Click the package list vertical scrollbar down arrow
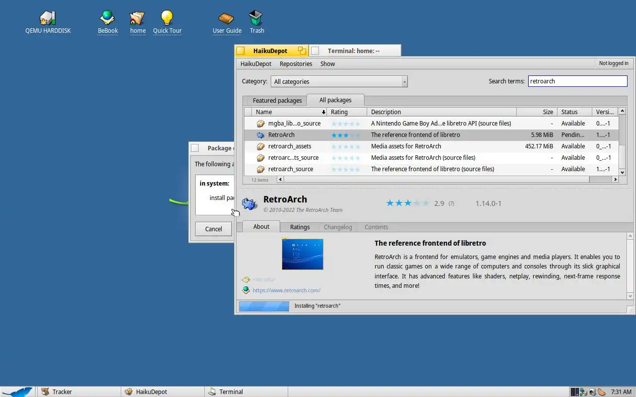 (x=623, y=172)
